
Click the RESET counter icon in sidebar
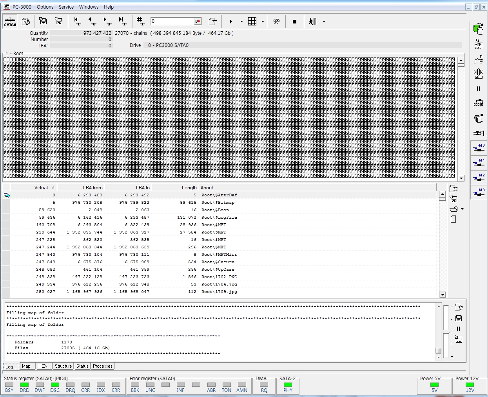pyautogui.click(x=479, y=44)
